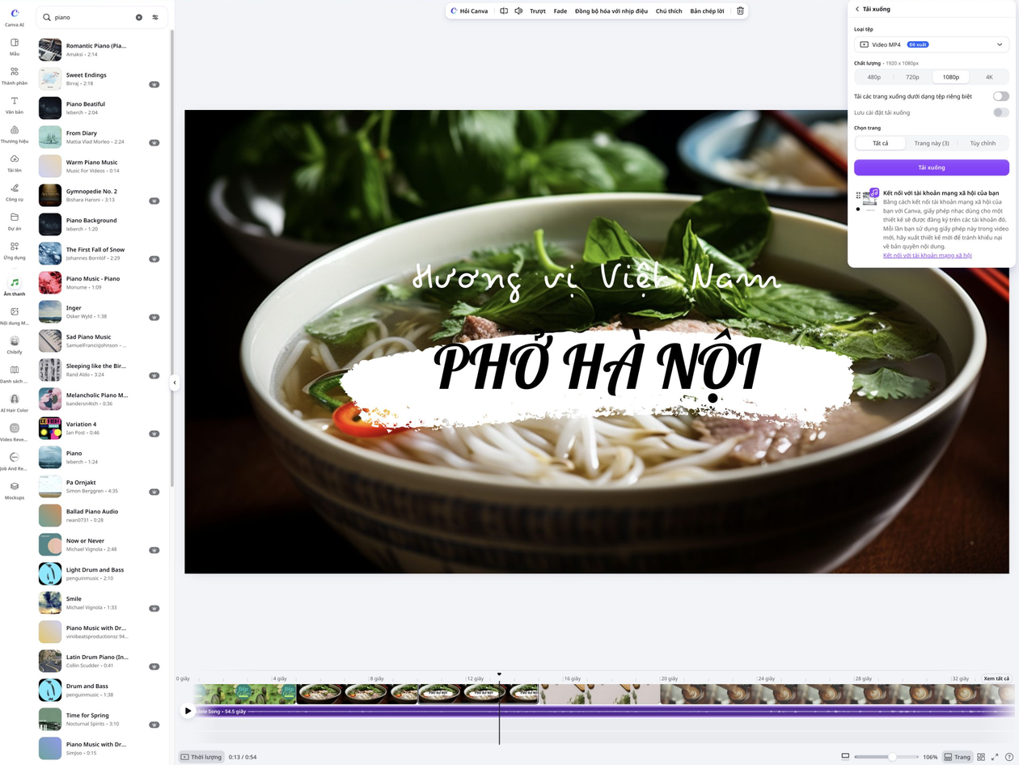Open the AI Hair Color app
The width and height of the screenshot is (1019, 765).
15,403
